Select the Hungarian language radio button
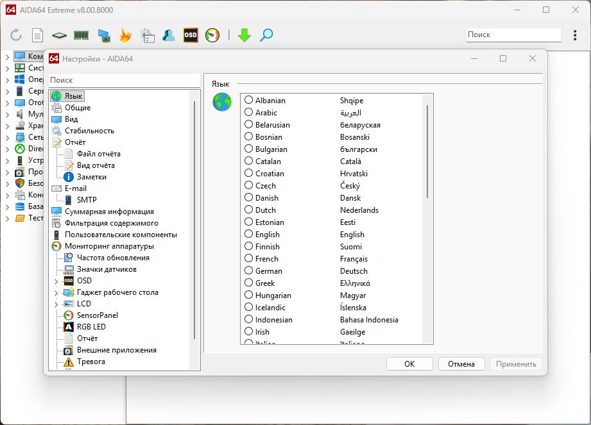Screen dimensions: 591x425 tap(248, 295)
